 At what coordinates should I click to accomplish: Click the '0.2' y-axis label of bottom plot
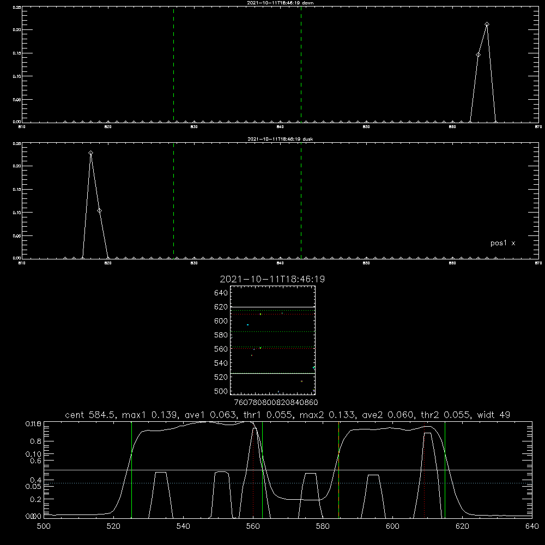pos(36,499)
